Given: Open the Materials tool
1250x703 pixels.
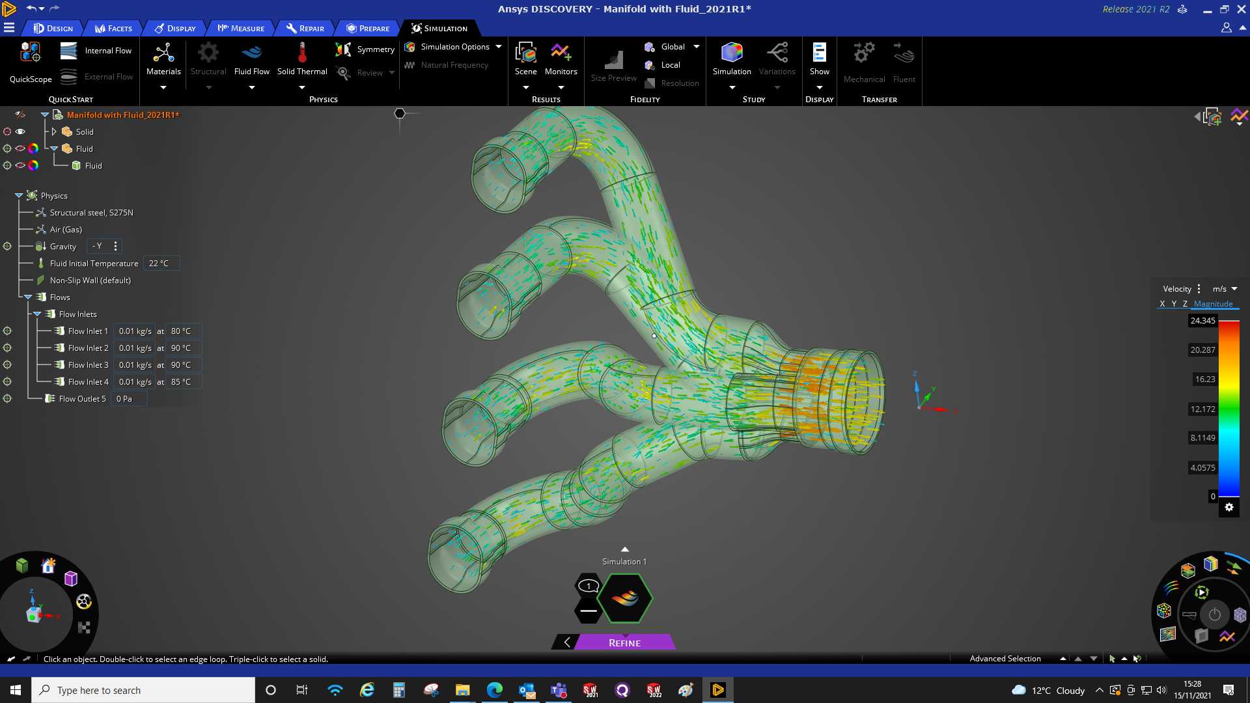Looking at the screenshot, I should pos(163,59).
